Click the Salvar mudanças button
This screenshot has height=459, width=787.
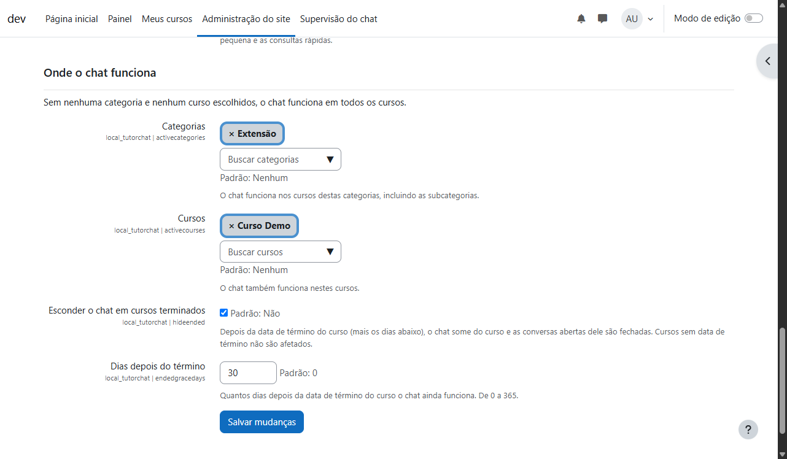[x=262, y=422]
